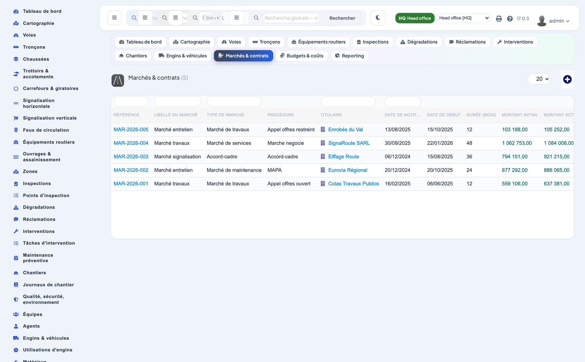This screenshot has height=362, width=585.
Task: Open Tâches d'intervention in the sidebar
Action: [49, 243]
